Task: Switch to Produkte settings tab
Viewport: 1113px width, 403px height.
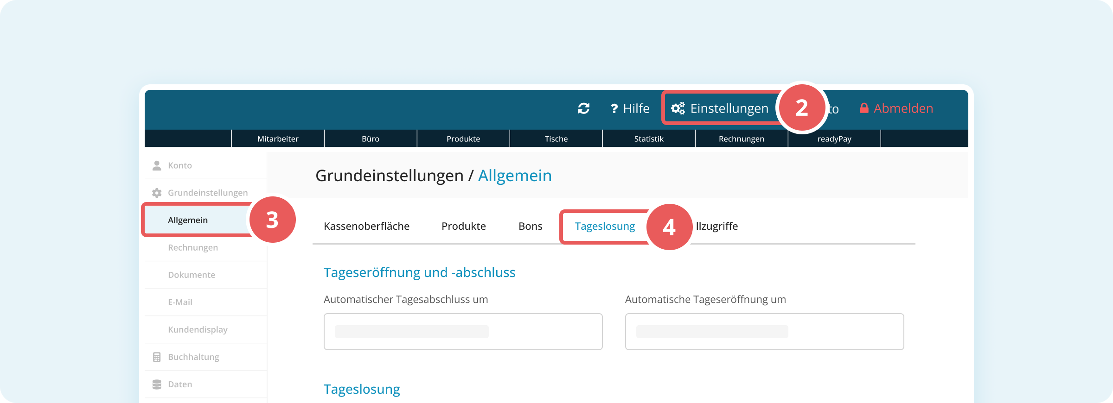Action: [x=464, y=226]
